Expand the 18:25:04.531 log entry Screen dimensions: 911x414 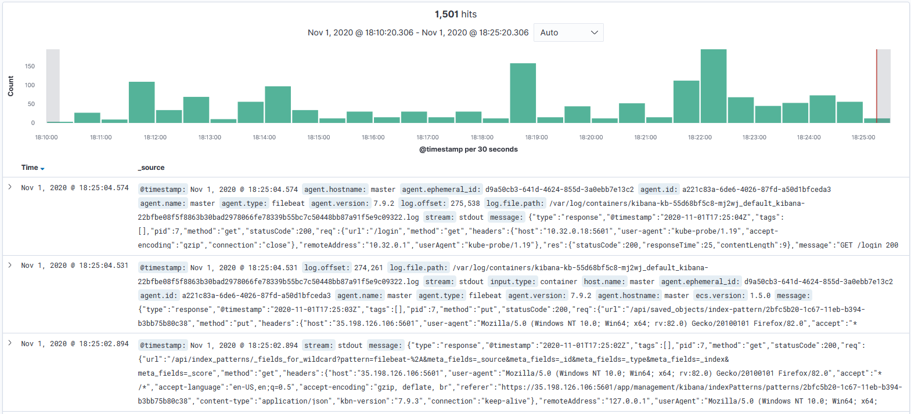pyautogui.click(x=10, y=265)
